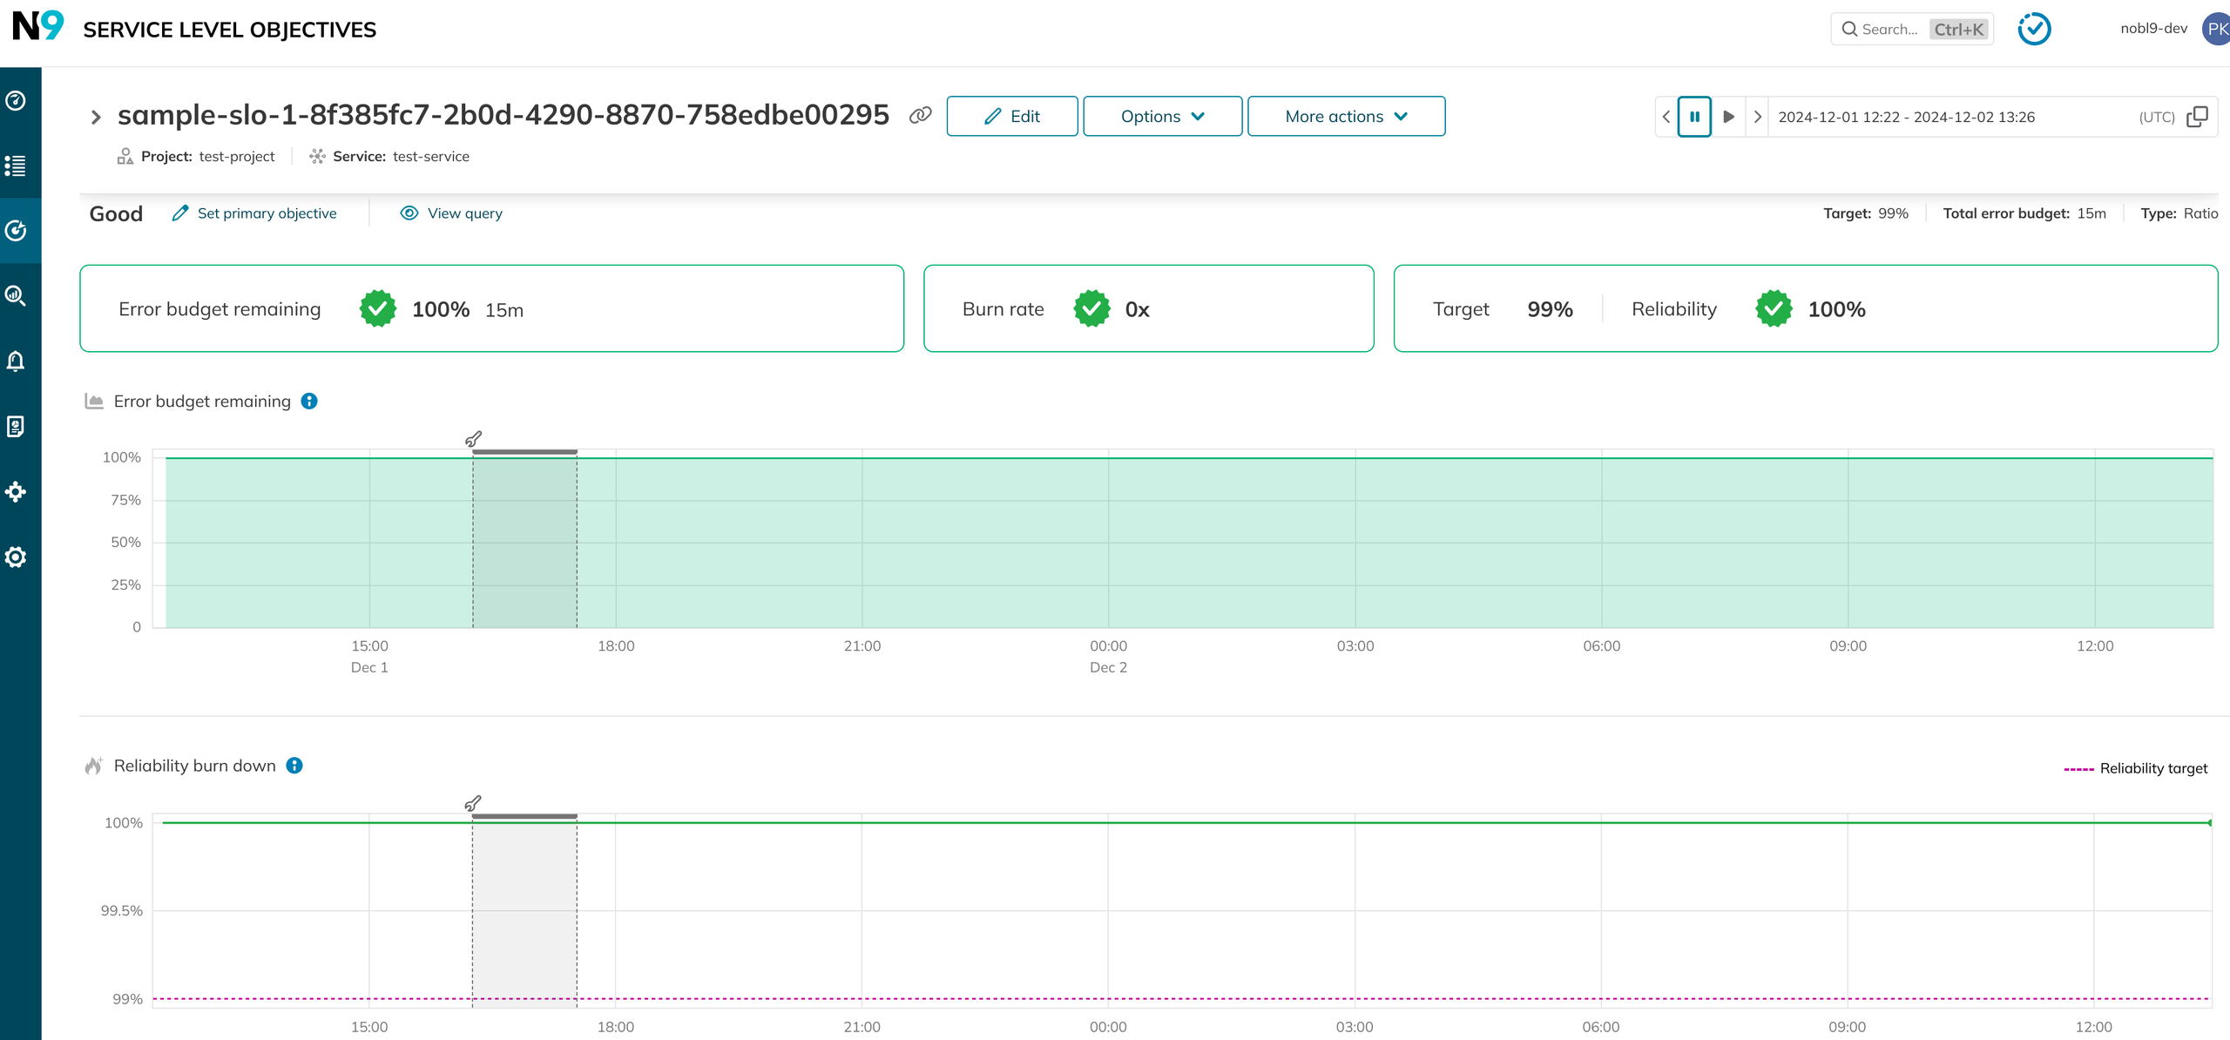
Task: Click the flame icon beside Reliability burn down
Action: (93, 766)
